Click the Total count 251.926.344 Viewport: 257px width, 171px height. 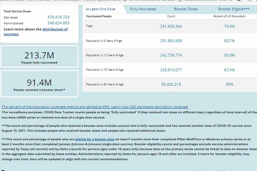click(171, 26)
